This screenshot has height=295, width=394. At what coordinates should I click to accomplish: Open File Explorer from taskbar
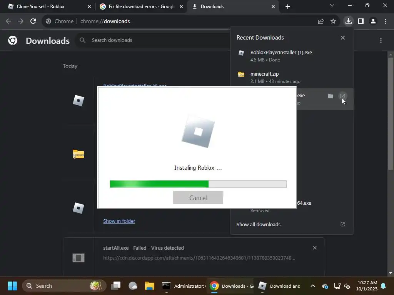coord(150,286)
